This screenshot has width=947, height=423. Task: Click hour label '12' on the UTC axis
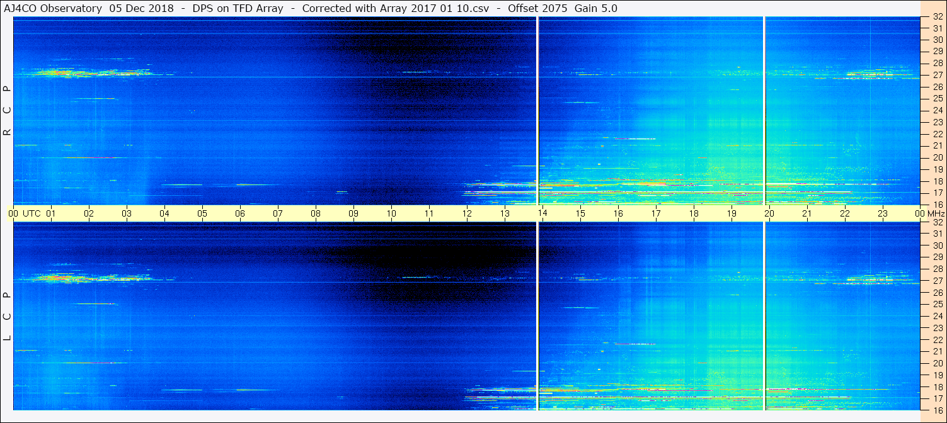467,213
